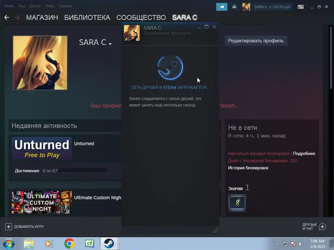Screen dimensions: 334x250
Task: Click the badge icon with number 8
Action: [237, 203]
